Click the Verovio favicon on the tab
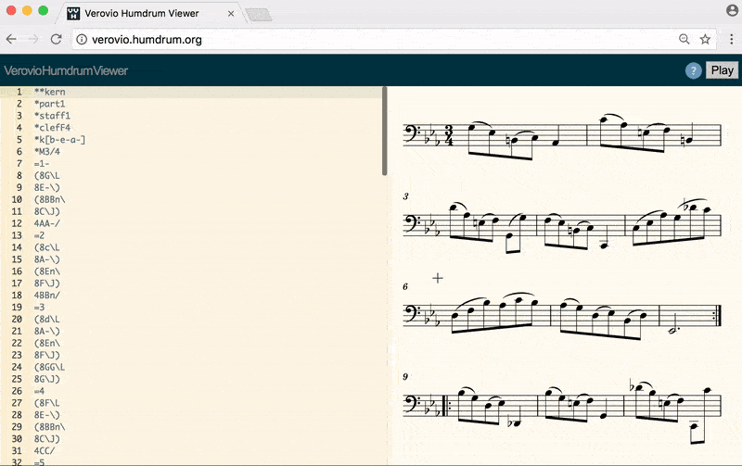Screen dimensions: 742x466 pyautogui.click(x=73, y=13)
